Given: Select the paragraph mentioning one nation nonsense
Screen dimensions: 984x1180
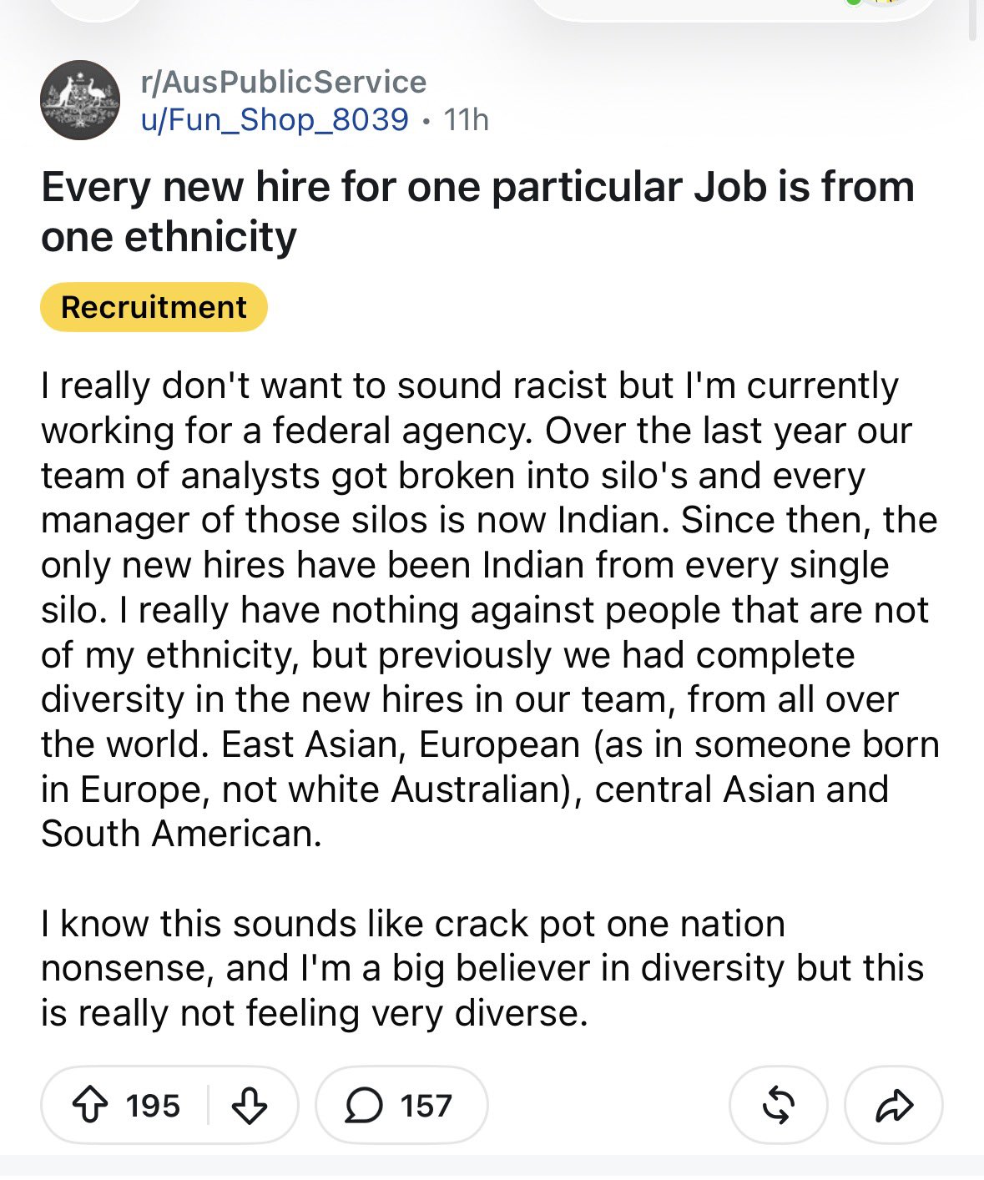Looking at the screenshot, I should 482,968.
